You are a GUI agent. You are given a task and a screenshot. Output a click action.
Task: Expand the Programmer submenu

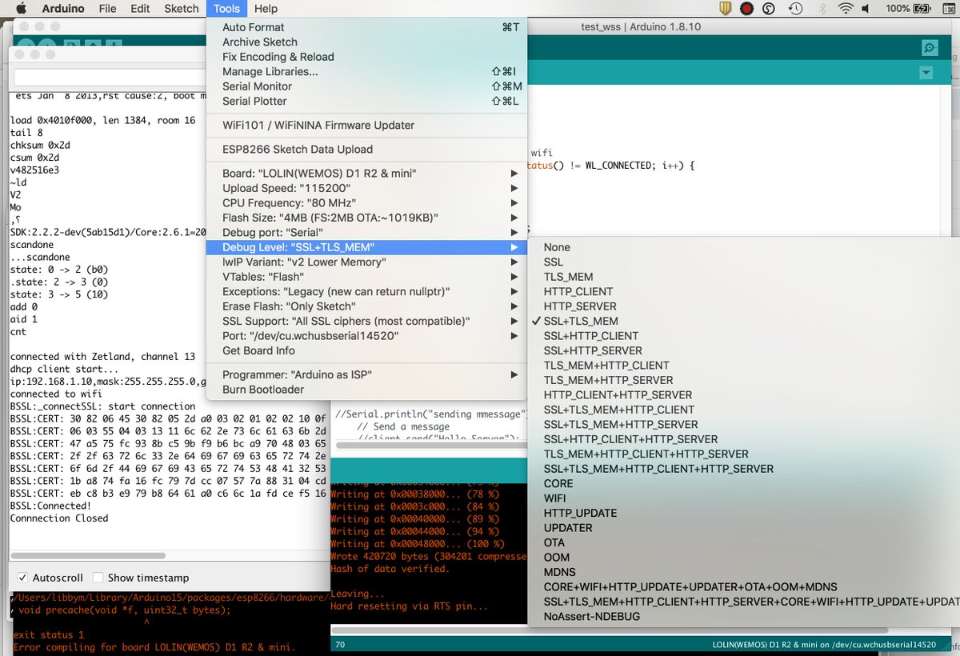click(x=366, y=374)
